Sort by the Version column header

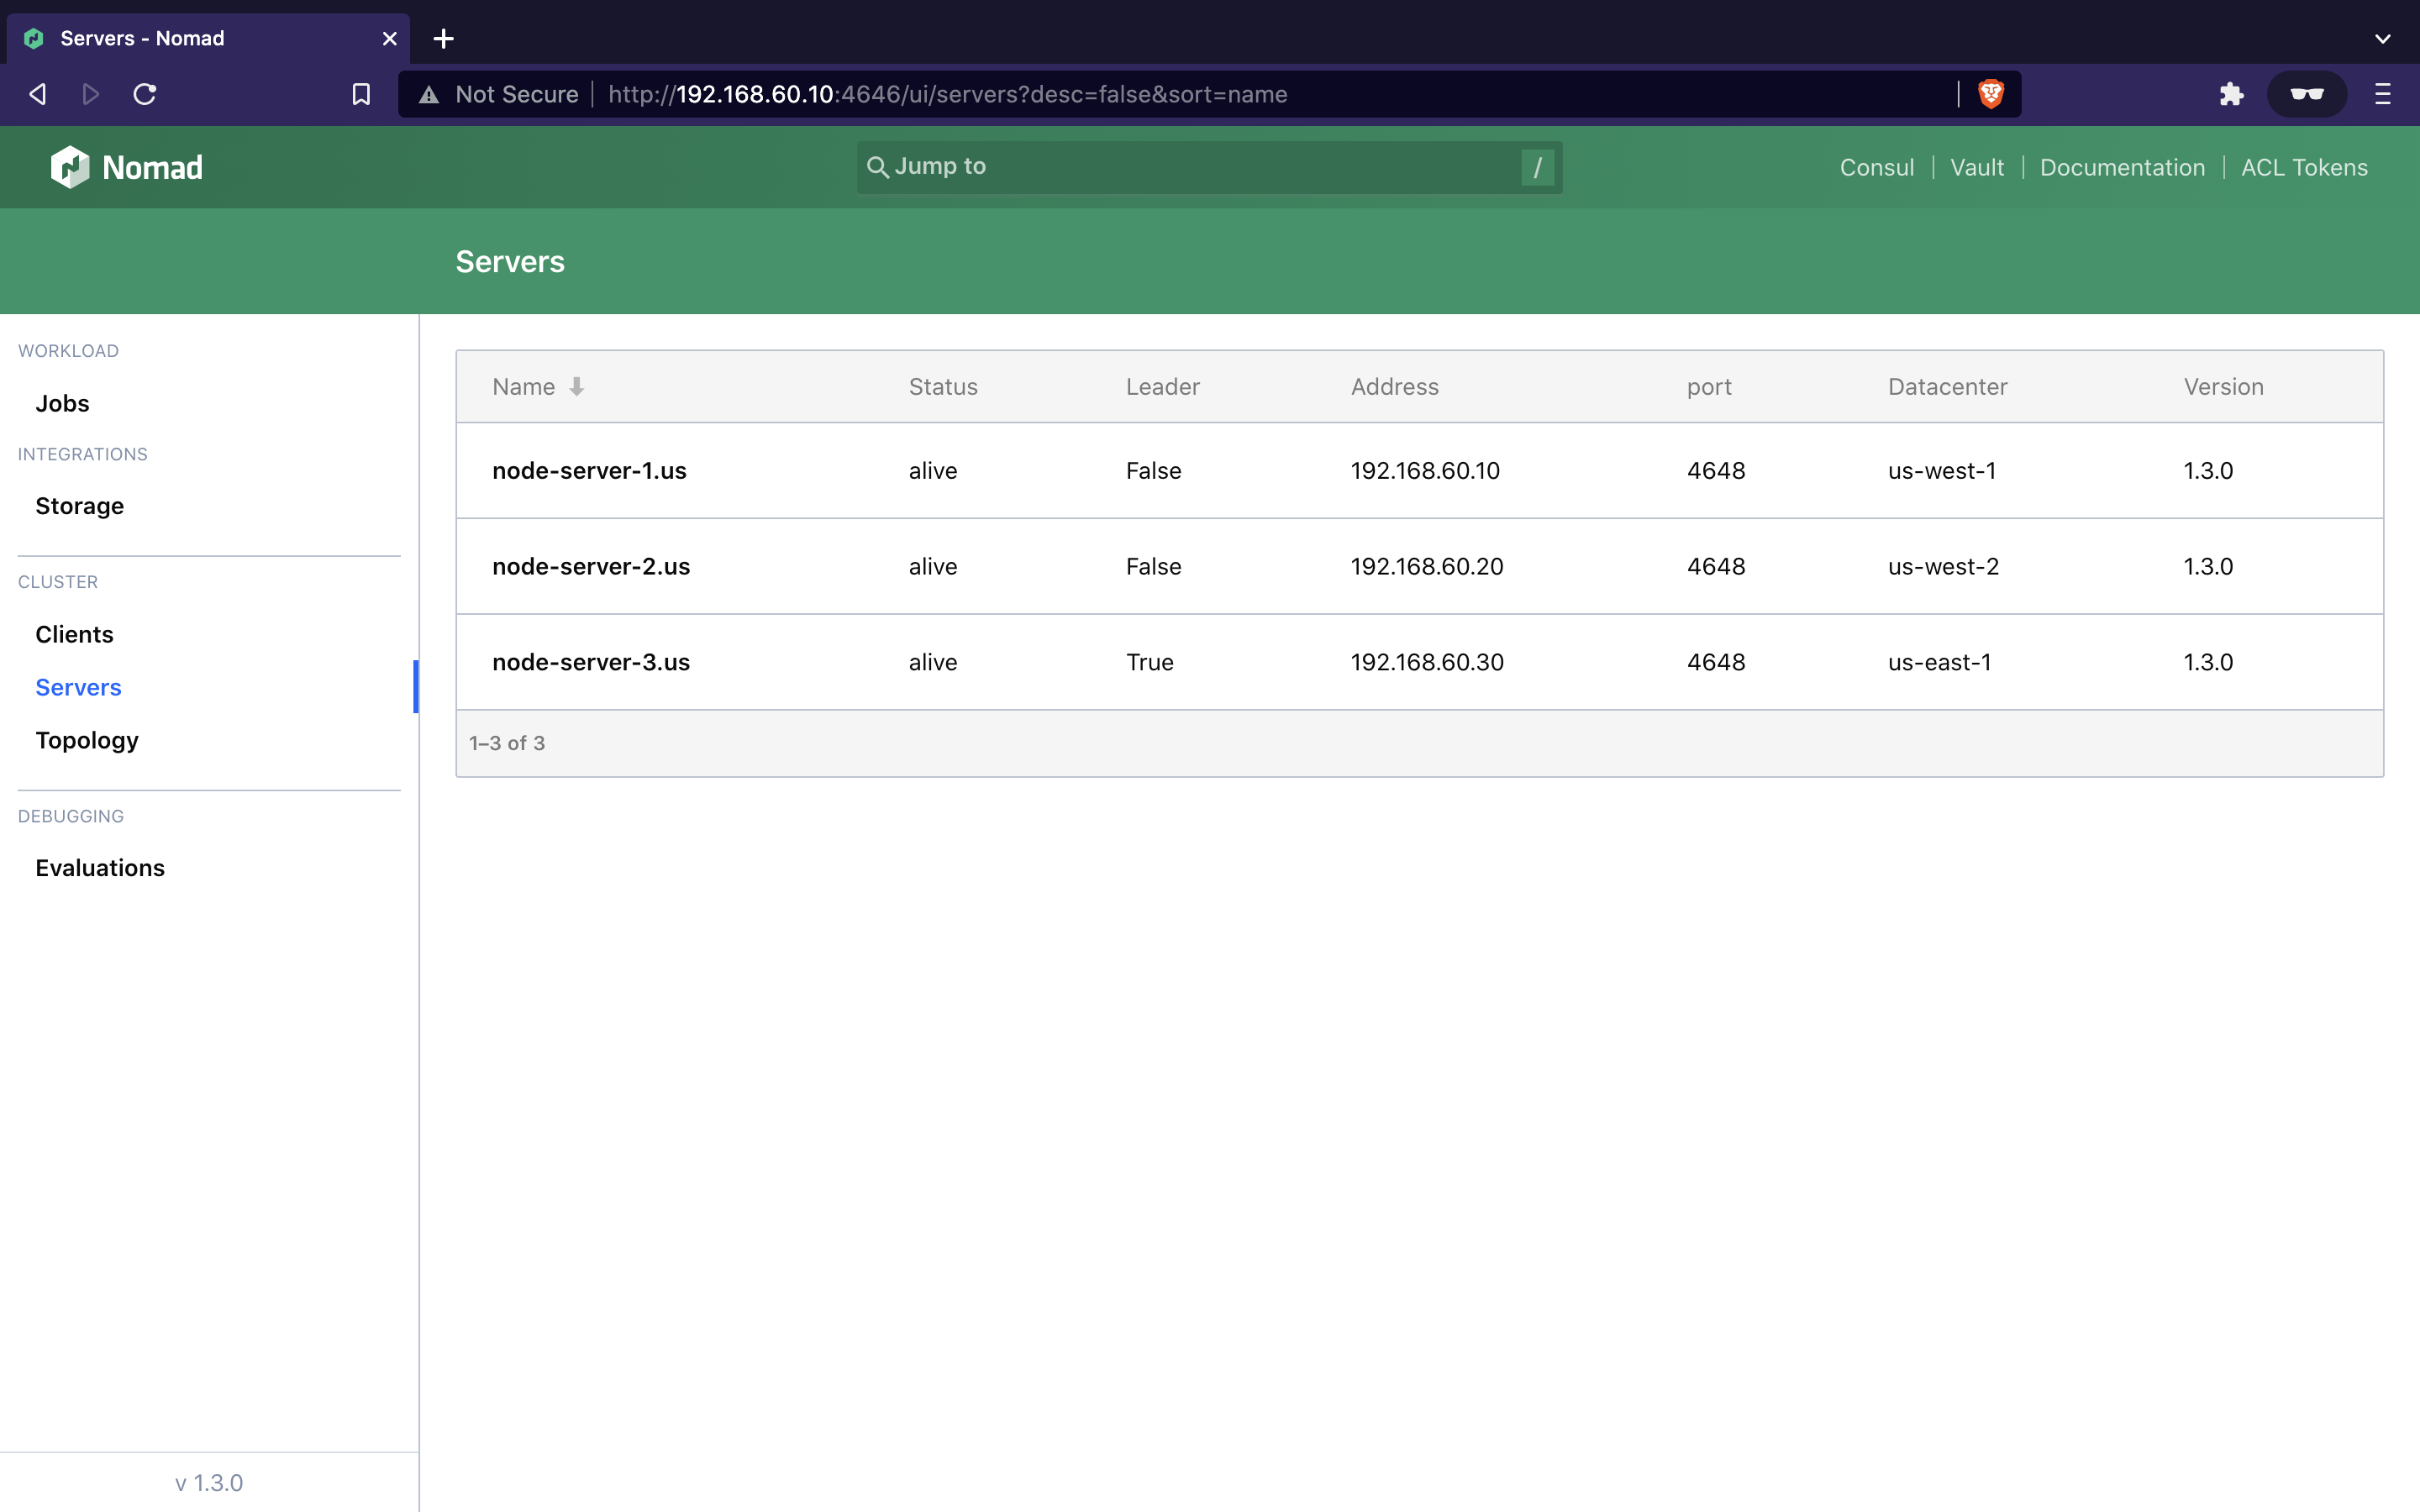[2223, 387]
